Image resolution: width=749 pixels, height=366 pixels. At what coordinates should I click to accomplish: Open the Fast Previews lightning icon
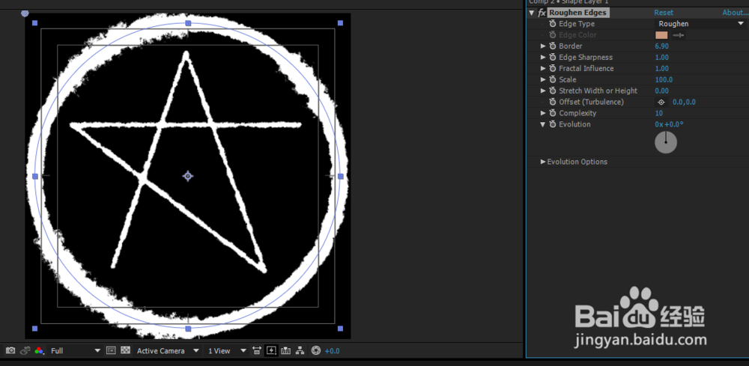[x=271, y=351]
